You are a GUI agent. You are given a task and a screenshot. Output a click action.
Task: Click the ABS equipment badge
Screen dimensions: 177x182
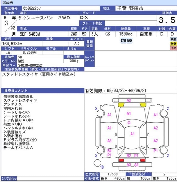click(x=129, y=41)
